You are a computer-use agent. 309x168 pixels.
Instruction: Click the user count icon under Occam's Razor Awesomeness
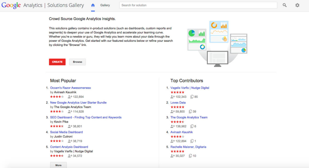(70, 97)
